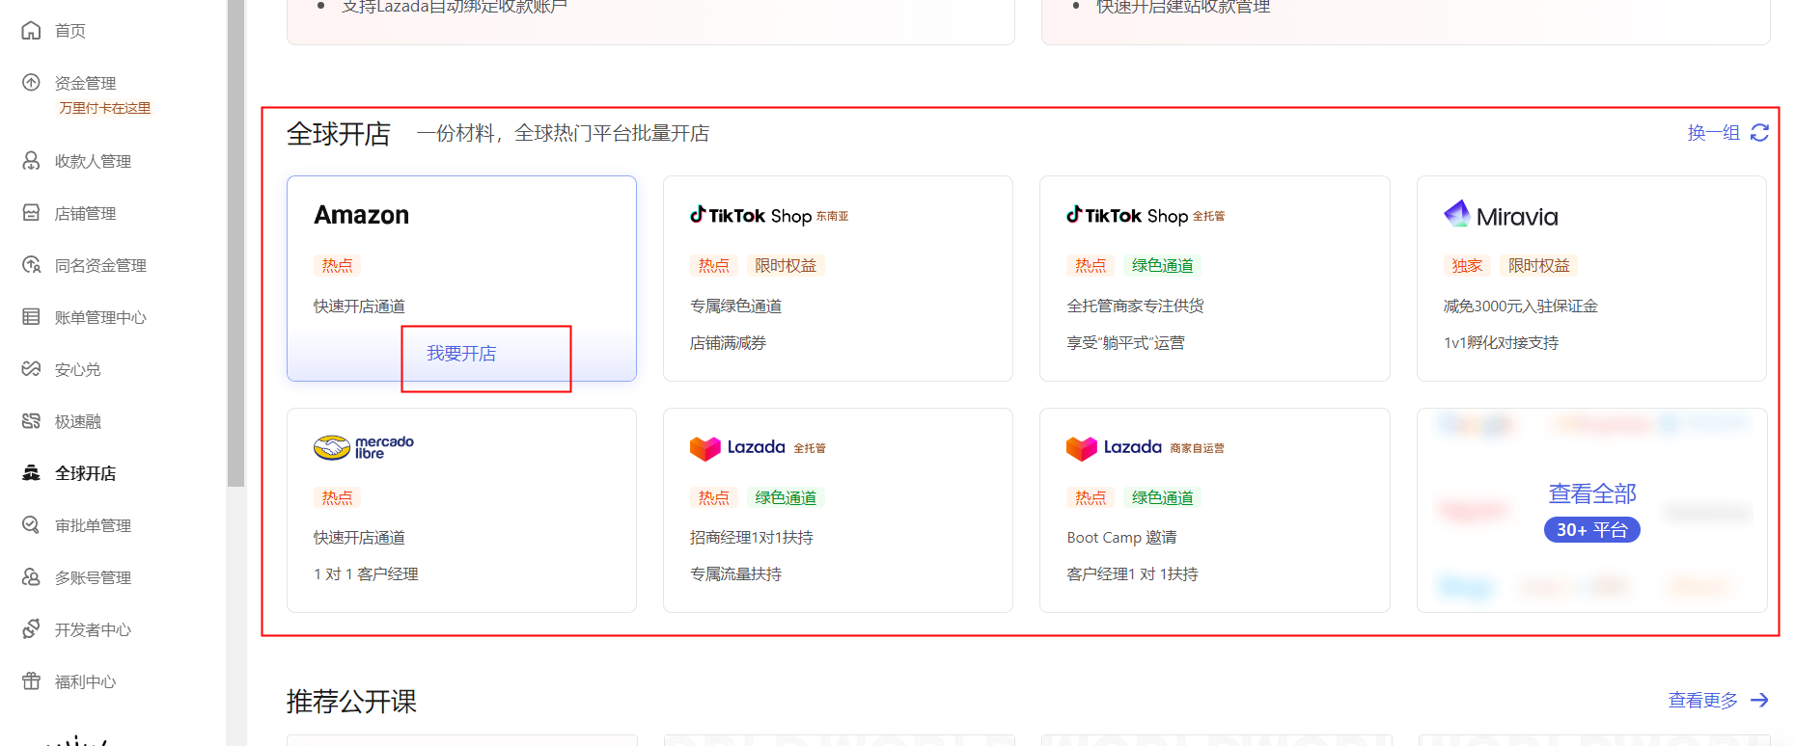Click the 多账号管理 icon

click(32, 577)
